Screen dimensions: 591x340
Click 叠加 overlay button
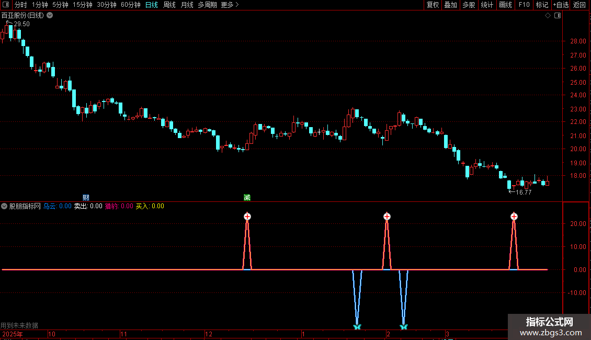450,5
